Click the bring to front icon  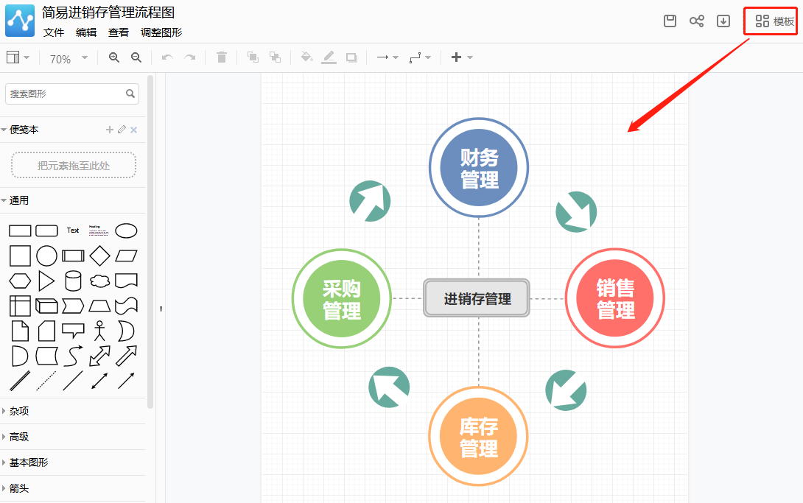click(253, 57)
